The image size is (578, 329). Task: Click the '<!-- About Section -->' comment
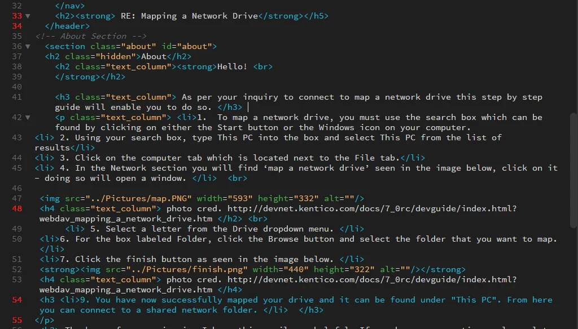point(91,36)
